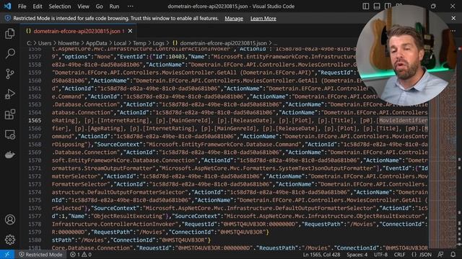Open the problems errors and warnings indicator
The height and width of the screenshot is (259, 462).
81,255
